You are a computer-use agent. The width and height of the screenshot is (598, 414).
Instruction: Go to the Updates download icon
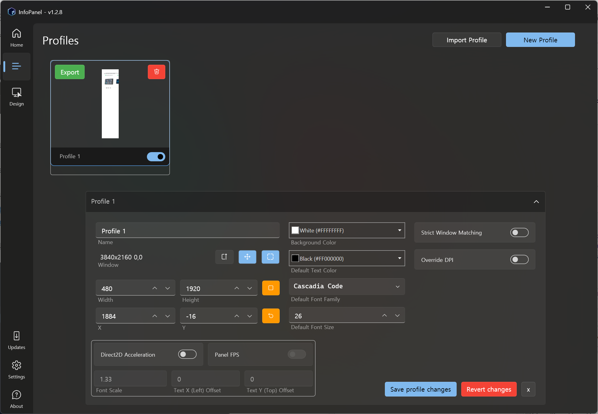pos(17,340)
